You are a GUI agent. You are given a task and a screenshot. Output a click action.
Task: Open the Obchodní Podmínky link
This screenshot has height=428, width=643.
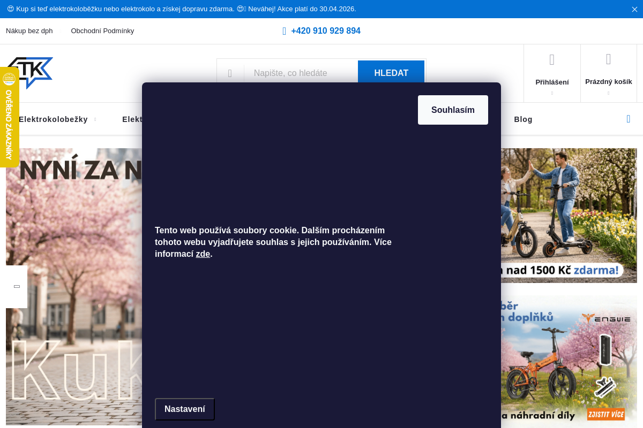[x=102, y=31]
